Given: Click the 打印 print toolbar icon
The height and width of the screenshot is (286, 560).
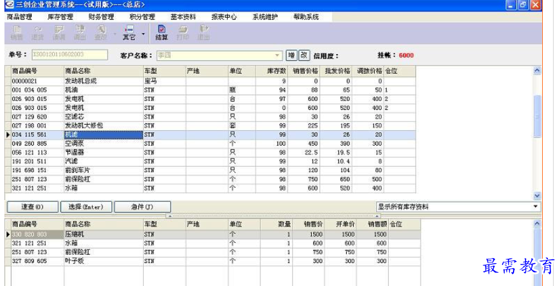Looking at the screenshot, I should click(183, 33).
